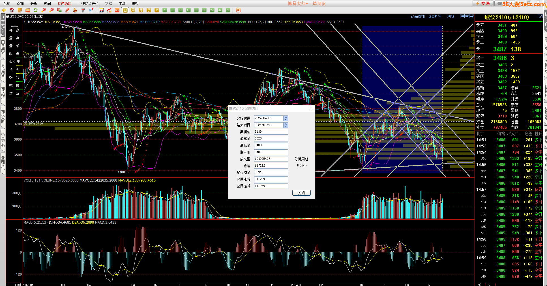Step the 结束时间 date down

pyautogui.click(x=286, y=126)
